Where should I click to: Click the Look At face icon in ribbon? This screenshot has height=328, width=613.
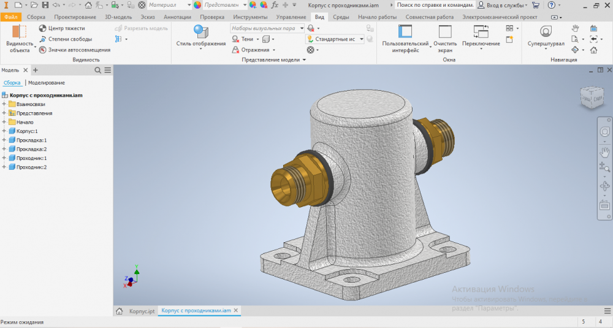(593, 28)
